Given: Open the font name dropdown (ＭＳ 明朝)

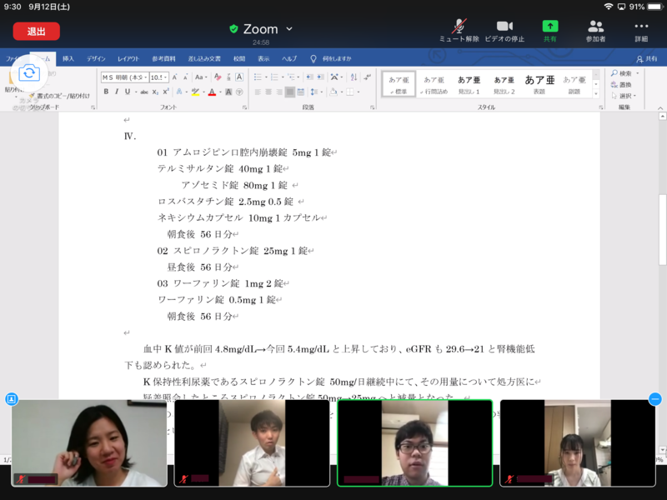Looking at the screenshot, I should coord(123,77).
